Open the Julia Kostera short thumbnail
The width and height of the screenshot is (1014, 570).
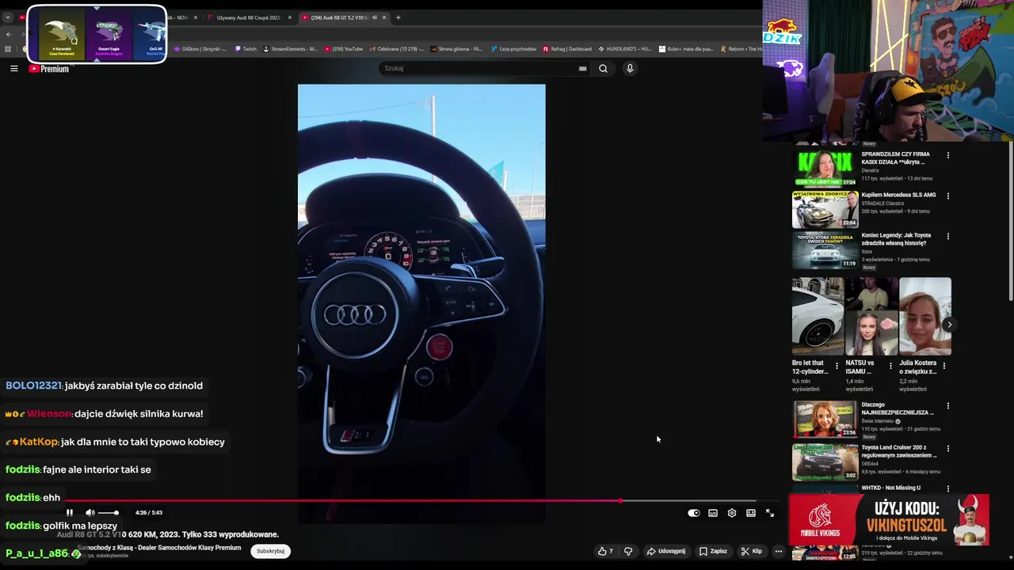925,316
